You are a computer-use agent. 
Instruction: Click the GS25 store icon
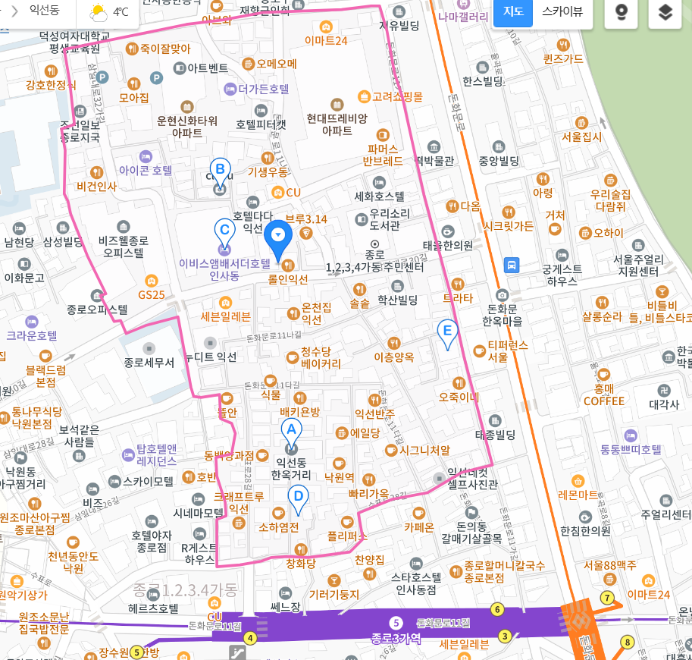(x=152, y=281)
